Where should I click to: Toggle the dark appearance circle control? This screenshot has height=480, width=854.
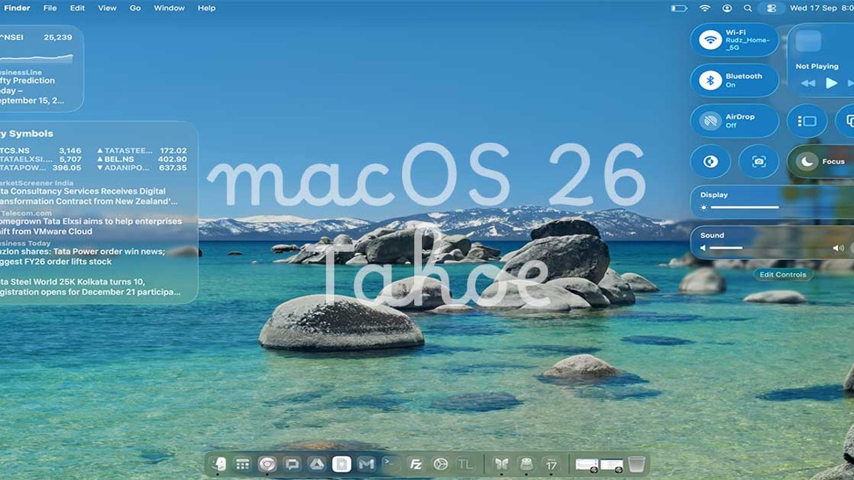point(710,161)
